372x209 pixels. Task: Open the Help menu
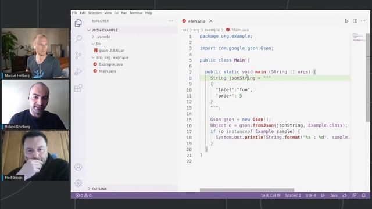coord(149,13)
